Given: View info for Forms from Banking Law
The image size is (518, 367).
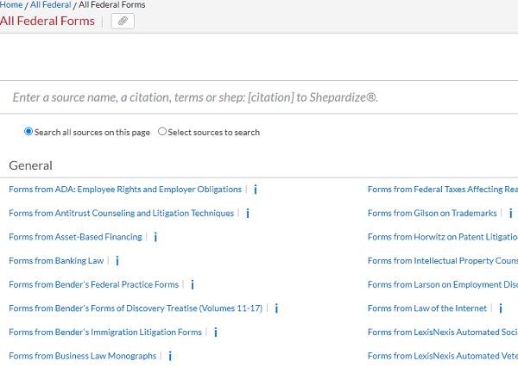Looking at the screenshot, I should 117,261.
